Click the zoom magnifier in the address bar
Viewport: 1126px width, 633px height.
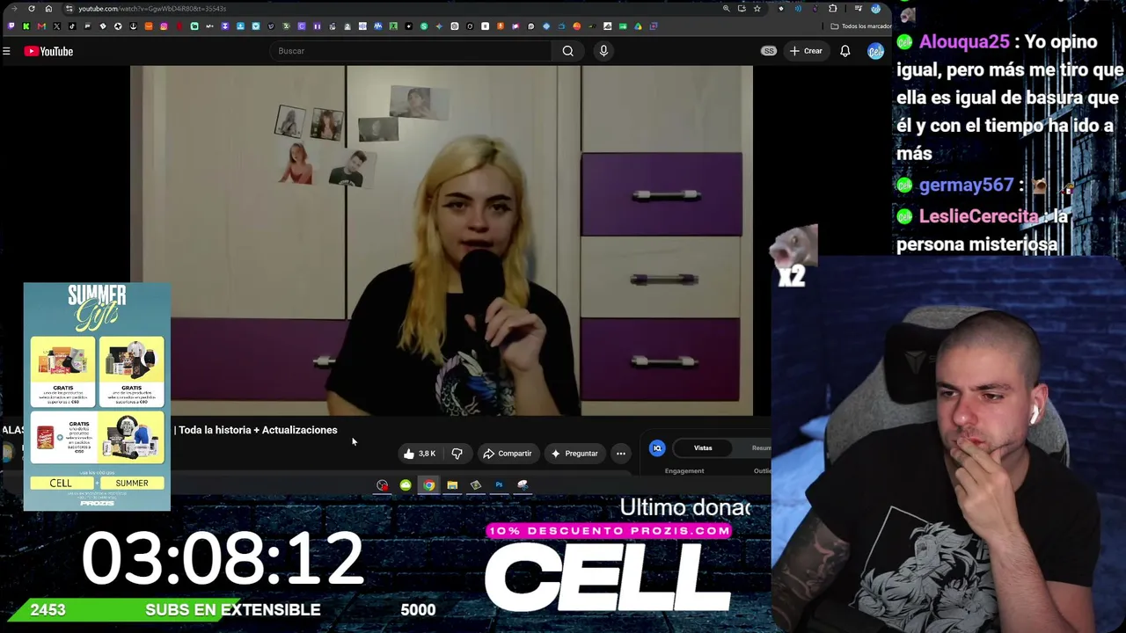[726, 9]
